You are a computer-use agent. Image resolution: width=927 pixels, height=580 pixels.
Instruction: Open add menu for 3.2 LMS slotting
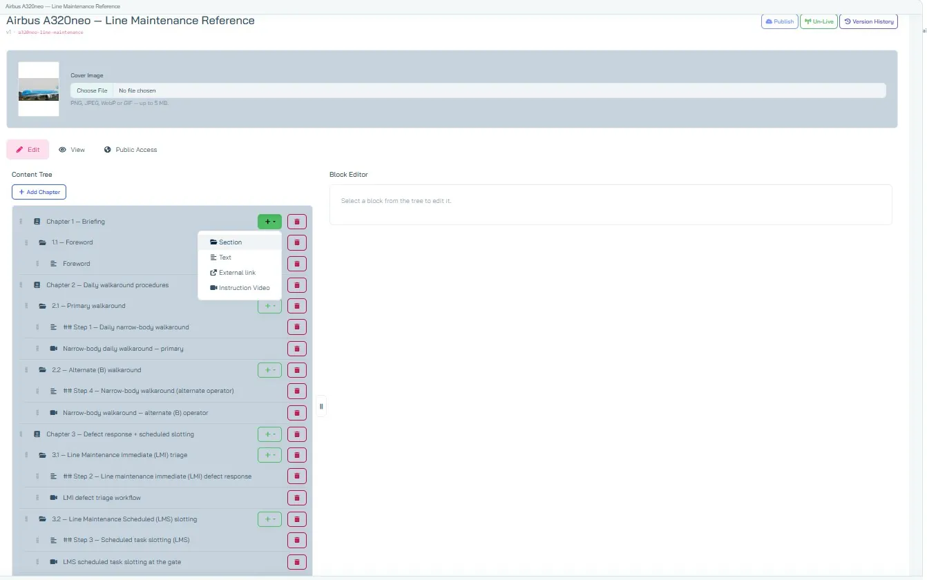[x=269, y=519]
